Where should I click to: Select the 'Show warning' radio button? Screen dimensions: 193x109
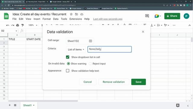[68, 64]
